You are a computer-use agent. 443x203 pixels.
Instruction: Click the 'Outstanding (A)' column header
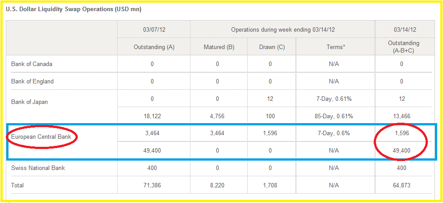(x=154, y=47)
